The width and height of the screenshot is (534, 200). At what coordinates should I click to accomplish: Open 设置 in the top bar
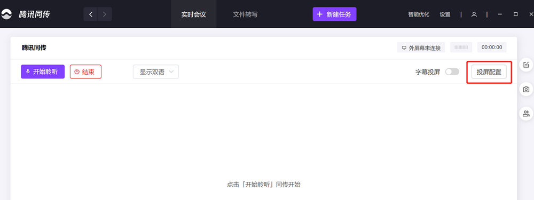(x=445, y=14)
